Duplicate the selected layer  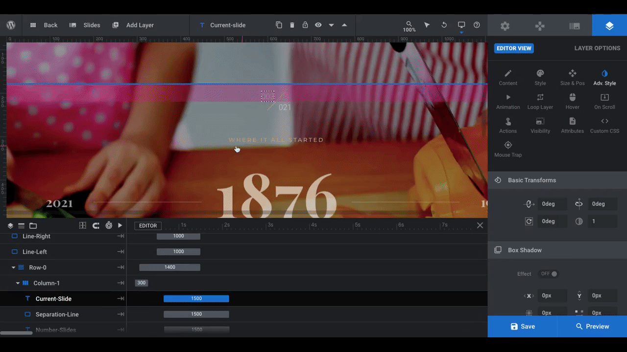click(x=279, y=25)
